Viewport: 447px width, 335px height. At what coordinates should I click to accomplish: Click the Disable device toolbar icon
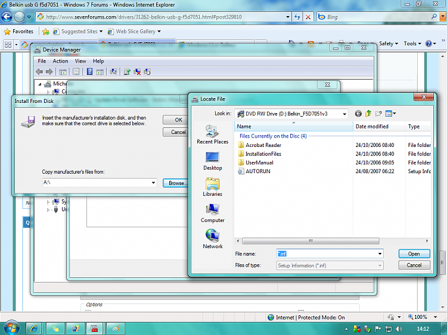coord(147,72)
